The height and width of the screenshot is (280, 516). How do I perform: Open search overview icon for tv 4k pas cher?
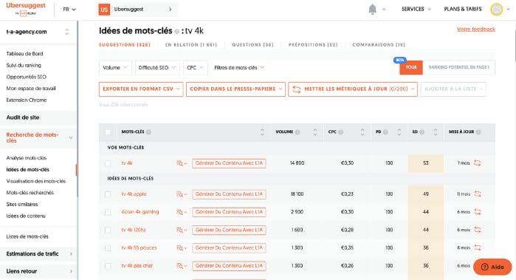point(182,265)
